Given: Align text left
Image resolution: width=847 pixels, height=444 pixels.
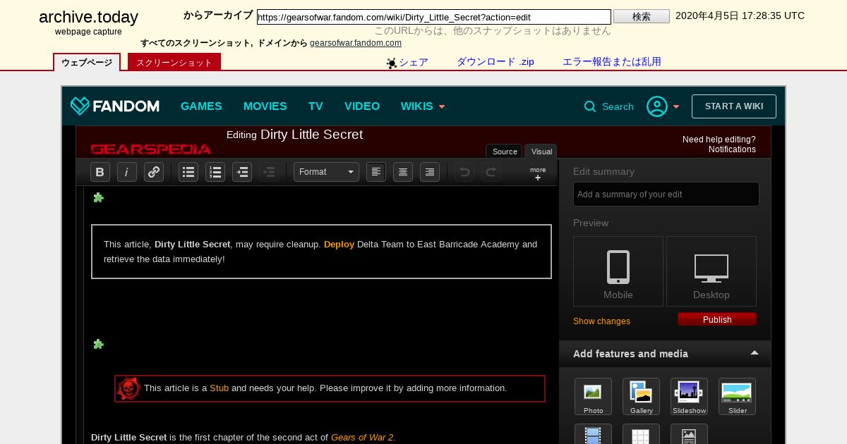Looking at the screenshot, I should coord(376,172).
